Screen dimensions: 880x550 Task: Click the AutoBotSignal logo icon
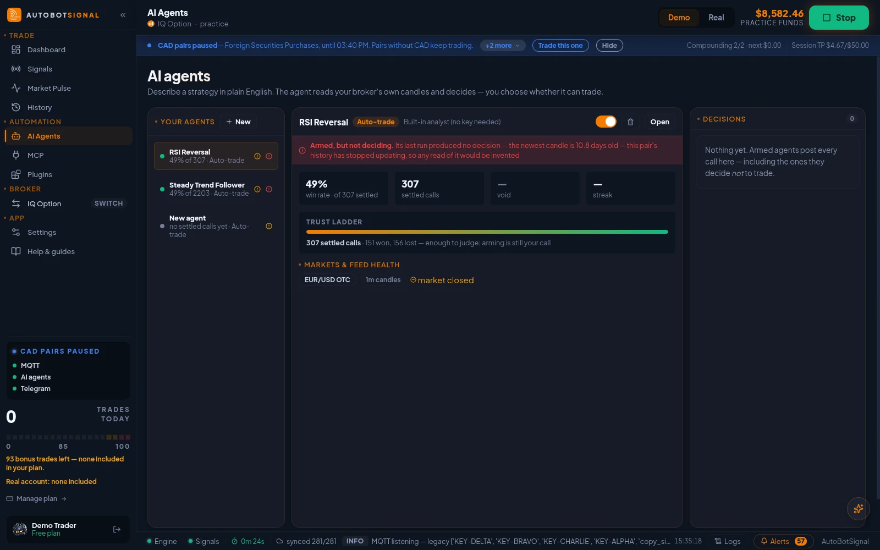tap(14, 15)
